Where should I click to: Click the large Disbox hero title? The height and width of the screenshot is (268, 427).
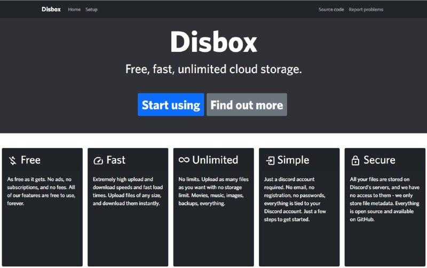coord(213,42)
